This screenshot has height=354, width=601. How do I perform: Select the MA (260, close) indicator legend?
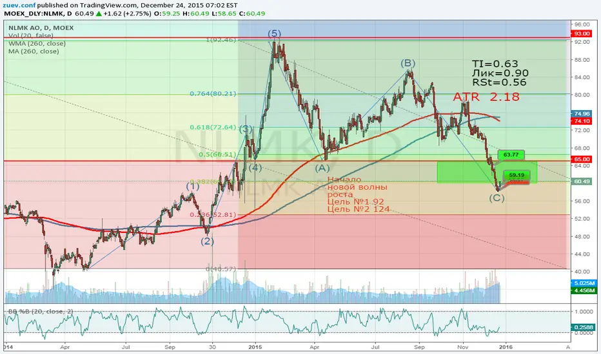pos(34,51)
